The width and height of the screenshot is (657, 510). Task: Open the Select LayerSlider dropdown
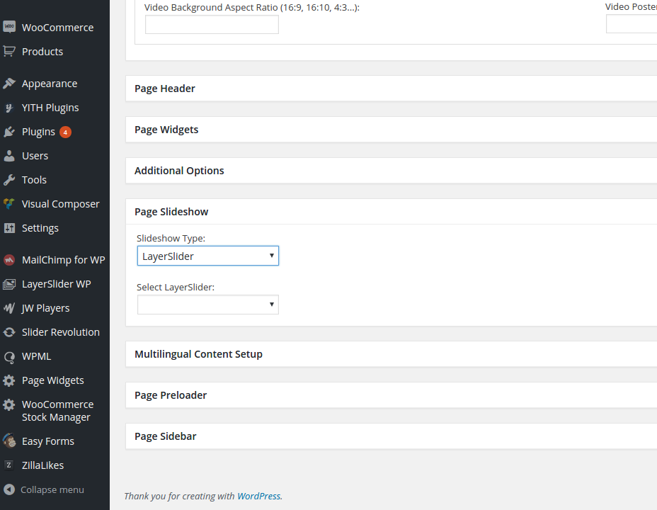coord(207,305)
